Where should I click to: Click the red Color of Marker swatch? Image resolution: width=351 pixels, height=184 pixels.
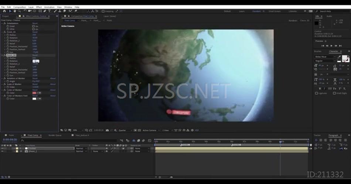pyautogui.click(x=34, y=93)
